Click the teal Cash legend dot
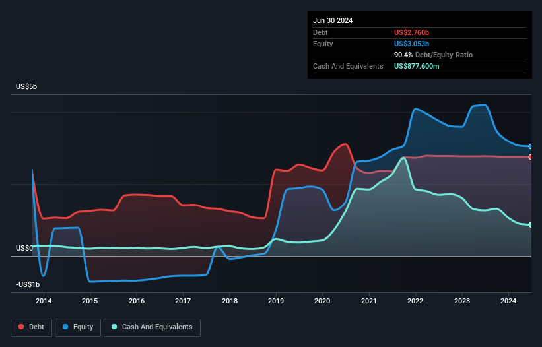Viewport: 542px width, 347px height. [x=114, y=327]
